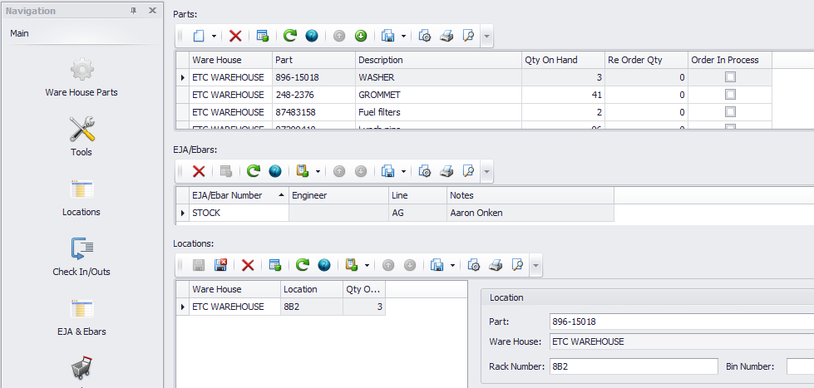
Task: Expand the Locations toolbar overflow arrow
Action: [x=535, y=266]
